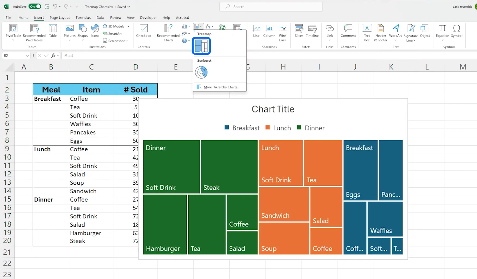The width and height of the screenshot is (477, 279).
Task: Insert a Timeline filter
Action: pyautogui.click(x=312, y=31)
